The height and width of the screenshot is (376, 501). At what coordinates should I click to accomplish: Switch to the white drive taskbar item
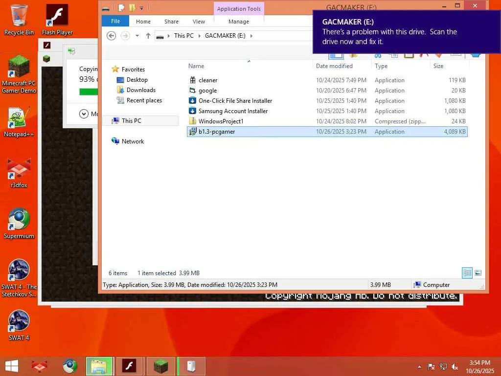(191, 366)
